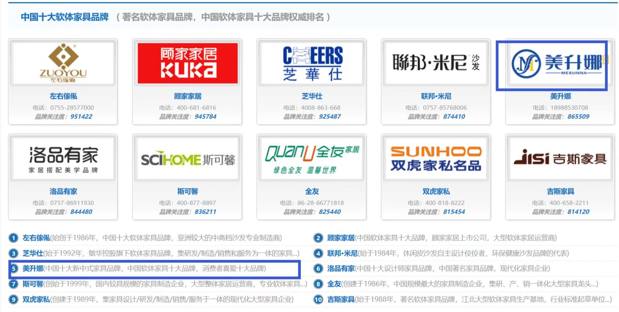Click phone number 18988530708
Image resolution: width=619 pixels, height=312 pixels.
(569, 108)
